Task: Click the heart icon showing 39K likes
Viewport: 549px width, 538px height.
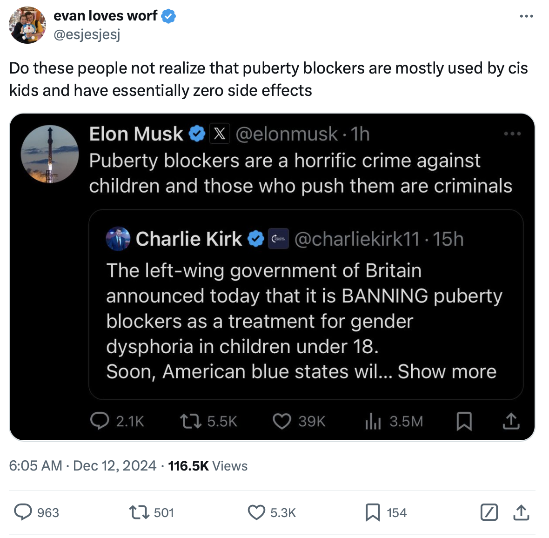Action: [x=281, y=421]
